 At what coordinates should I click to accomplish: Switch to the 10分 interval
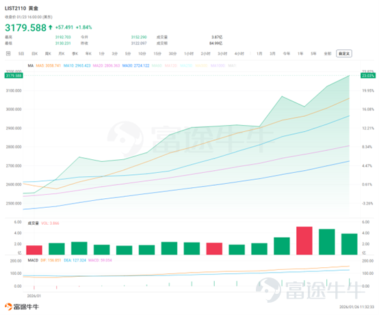142,53
